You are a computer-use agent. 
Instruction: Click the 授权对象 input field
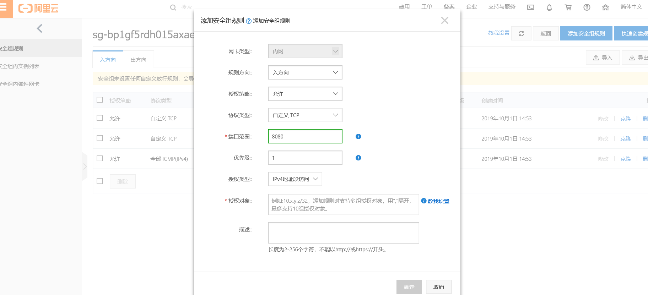point(344,204)
